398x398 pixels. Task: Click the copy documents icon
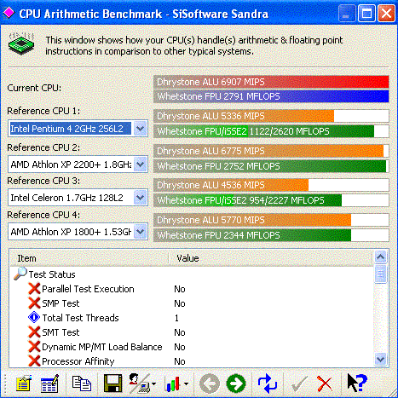(x=82, y=384)
